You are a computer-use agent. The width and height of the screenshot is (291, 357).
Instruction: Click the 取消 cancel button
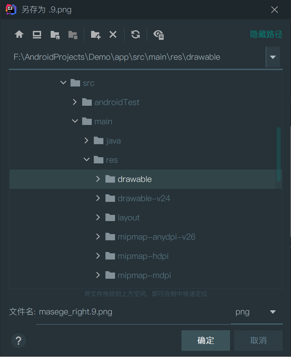(x=258, y=341)
